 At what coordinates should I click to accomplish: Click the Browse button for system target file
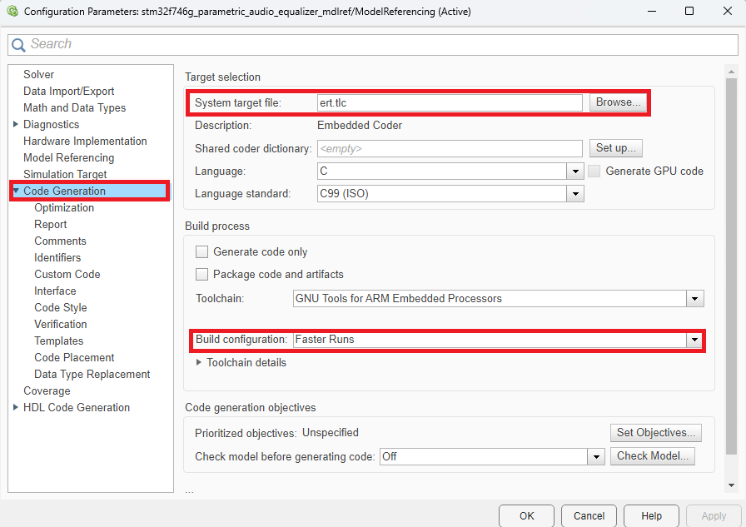click(x=617, y=102)
